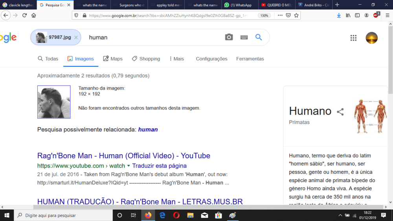
Task: Share the Humano knowledge panel
Action: point(340,112)
